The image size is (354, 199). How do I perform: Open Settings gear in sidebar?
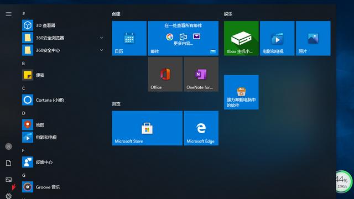pos(9,196)
